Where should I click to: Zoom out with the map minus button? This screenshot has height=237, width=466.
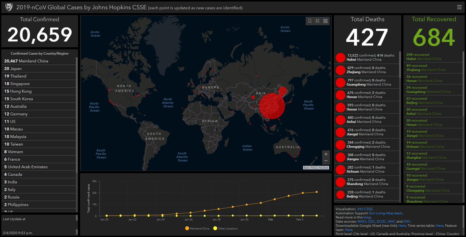point(326,161)
